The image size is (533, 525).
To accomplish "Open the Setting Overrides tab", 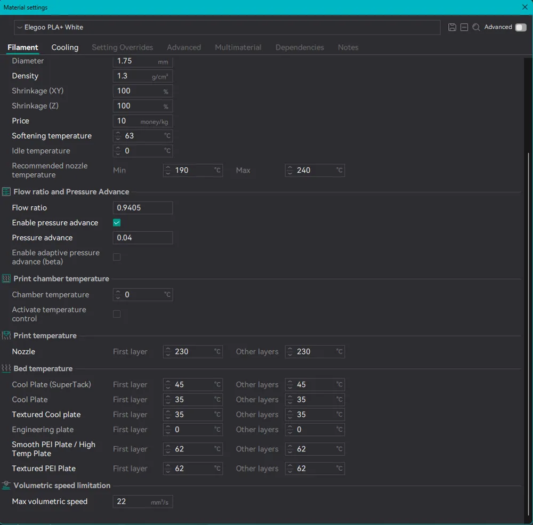I will click(x=122, y=47).
